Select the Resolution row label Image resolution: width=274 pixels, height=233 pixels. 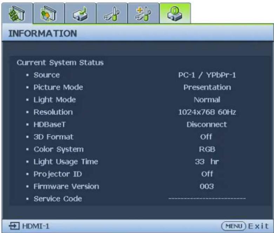[53, 112]
